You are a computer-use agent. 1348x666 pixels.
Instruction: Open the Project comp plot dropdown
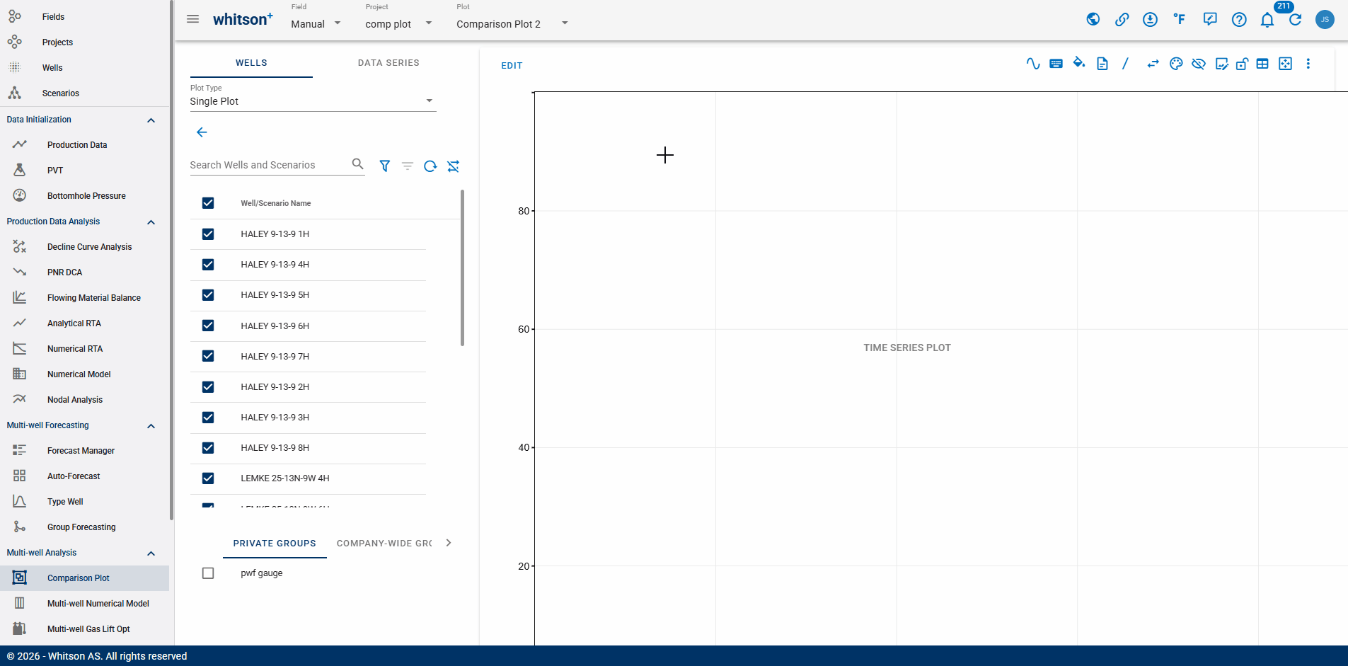tap(399, 23)
